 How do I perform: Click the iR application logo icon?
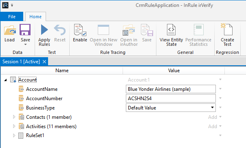(x=5, y=5)
